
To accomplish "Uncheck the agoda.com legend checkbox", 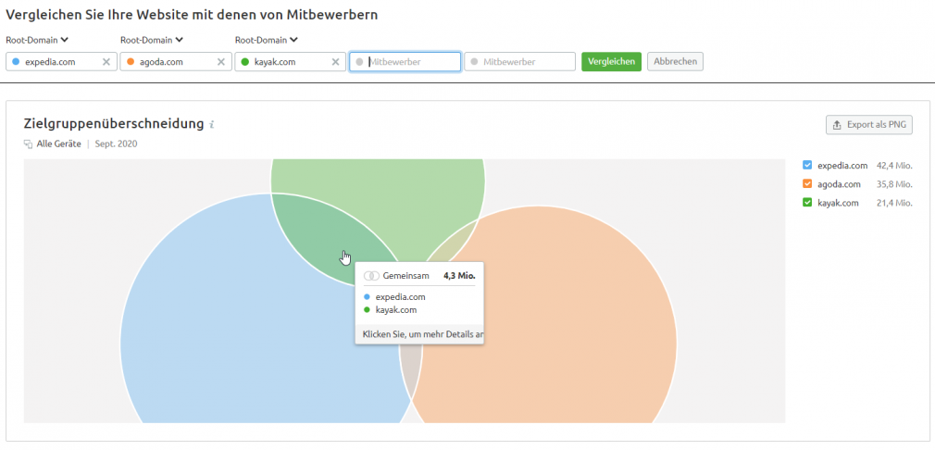I will [807, 183].
